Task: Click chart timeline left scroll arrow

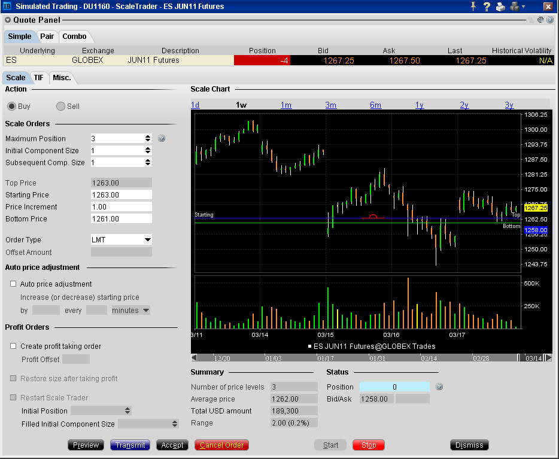Action: point(194,358)
